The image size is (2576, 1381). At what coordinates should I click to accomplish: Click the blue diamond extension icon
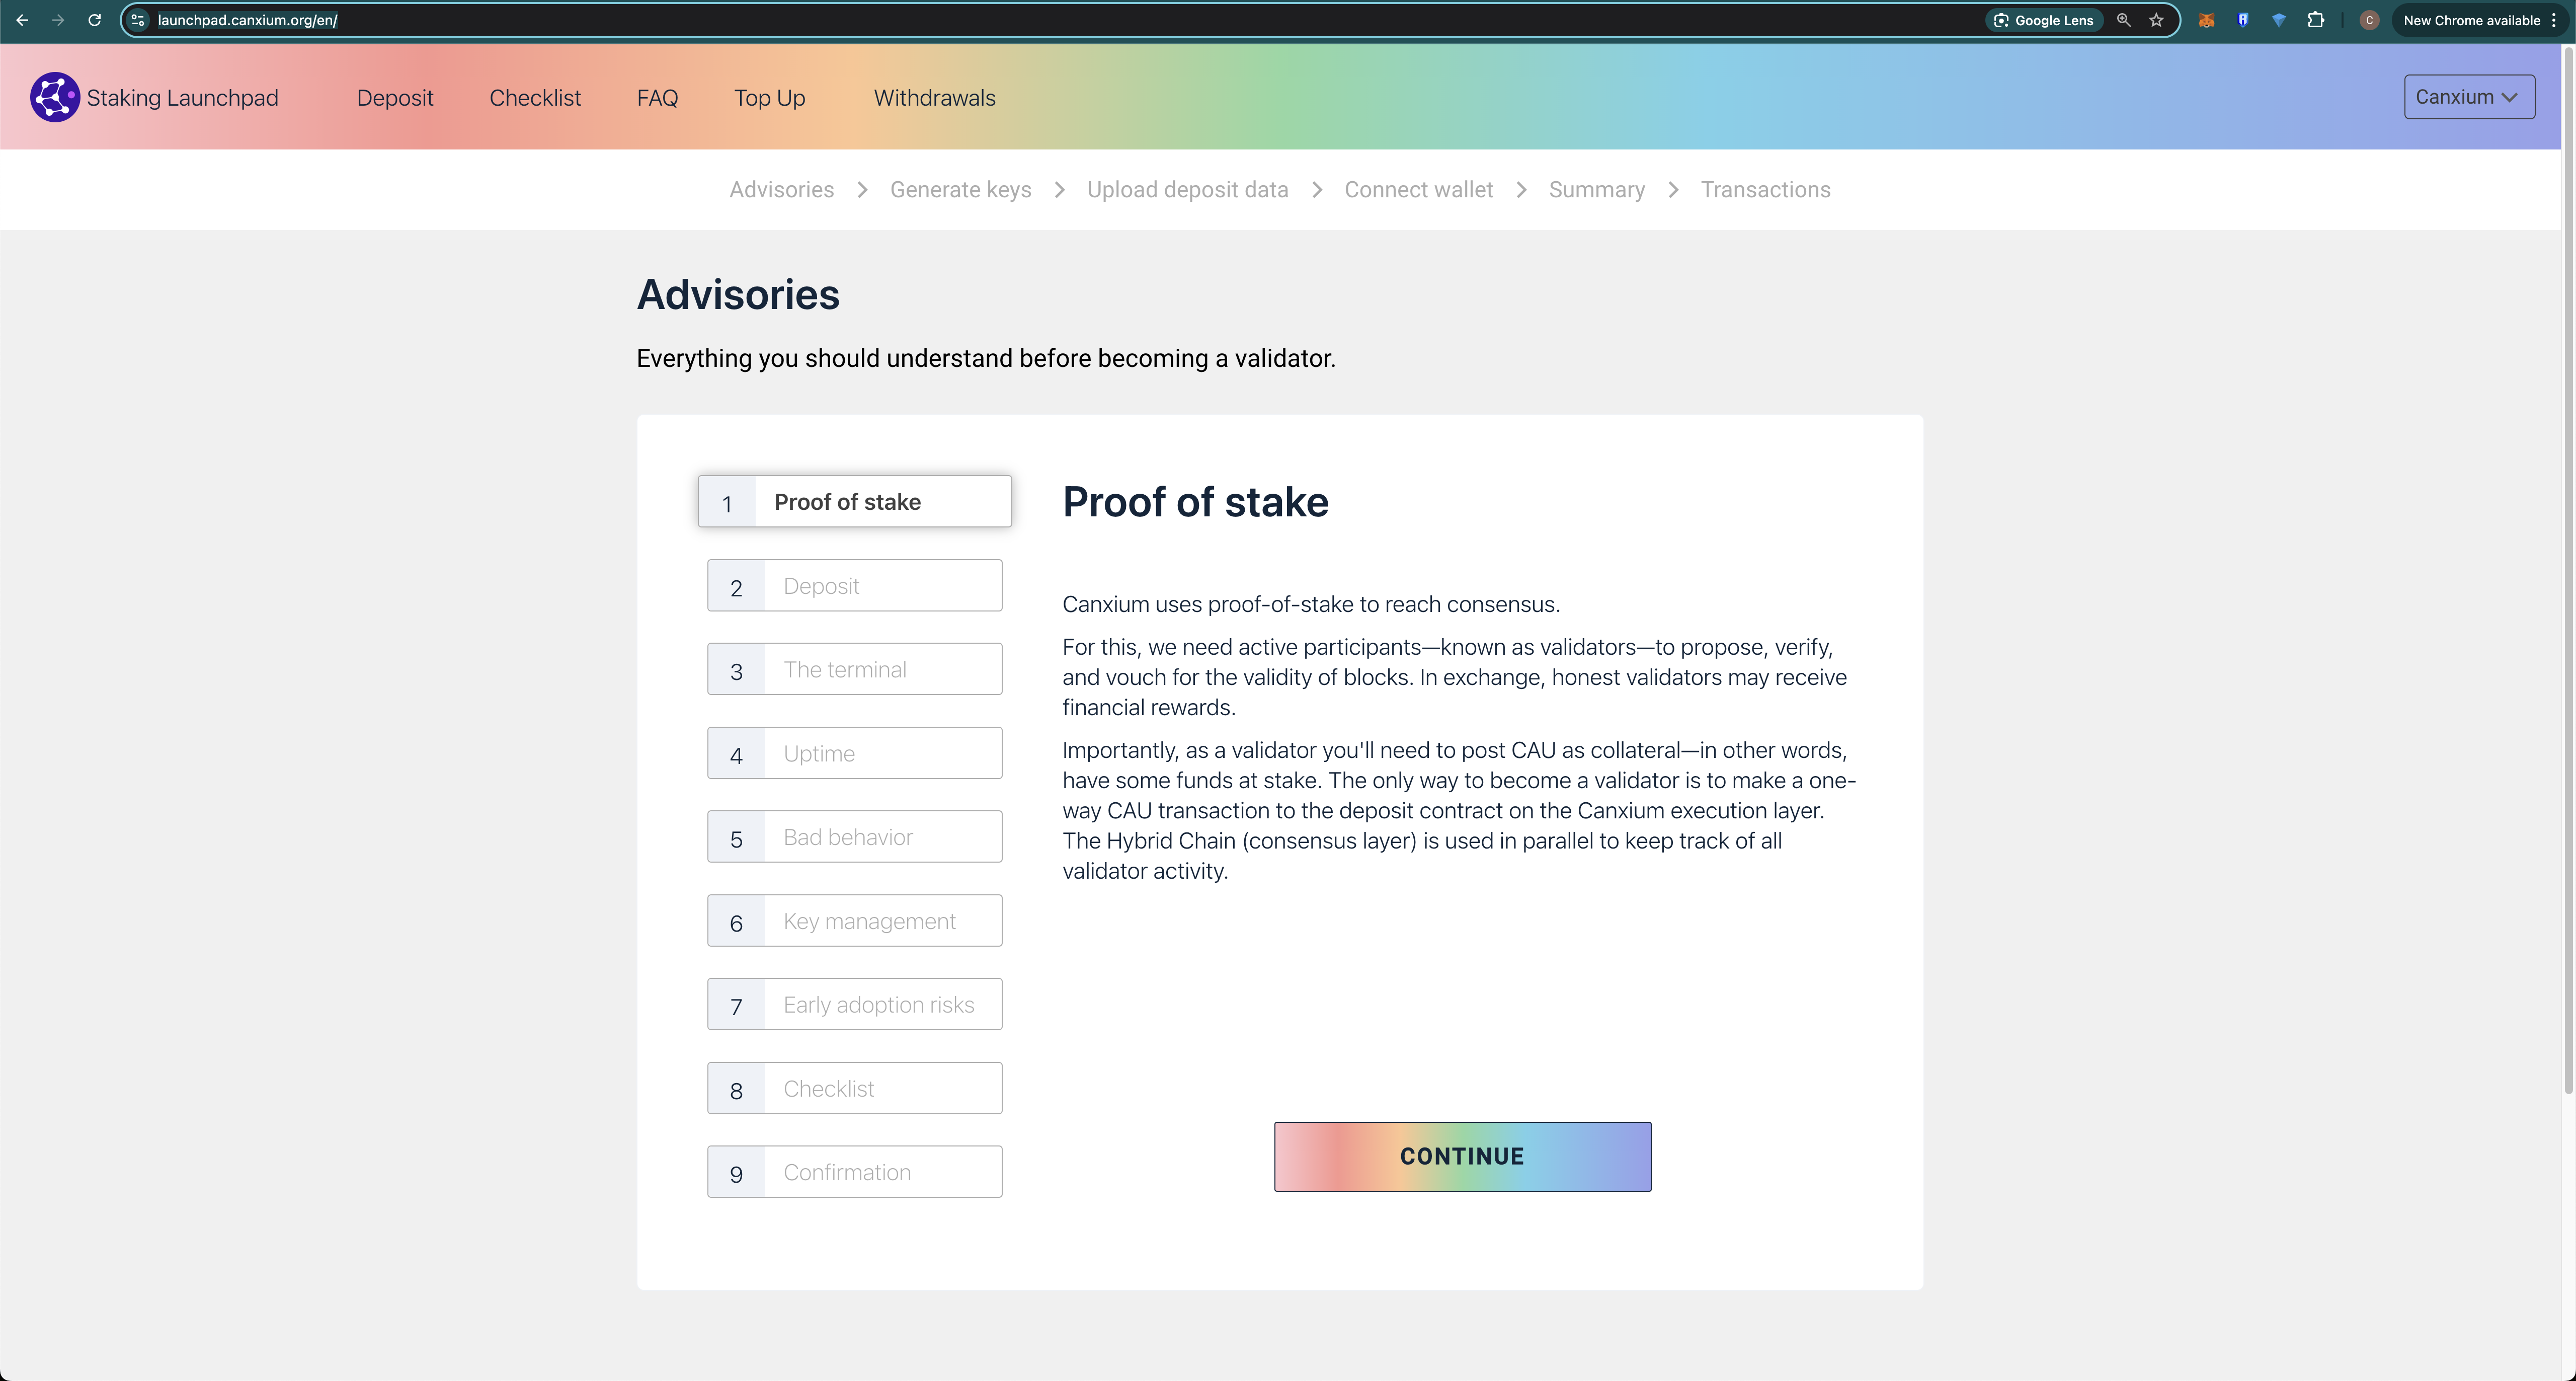click(2279, 20)
